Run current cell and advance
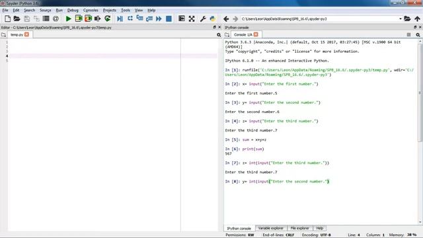 [88, 19]
